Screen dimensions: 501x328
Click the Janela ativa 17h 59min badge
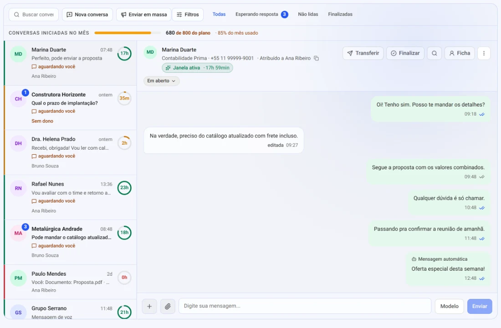[x=197, y=68]
